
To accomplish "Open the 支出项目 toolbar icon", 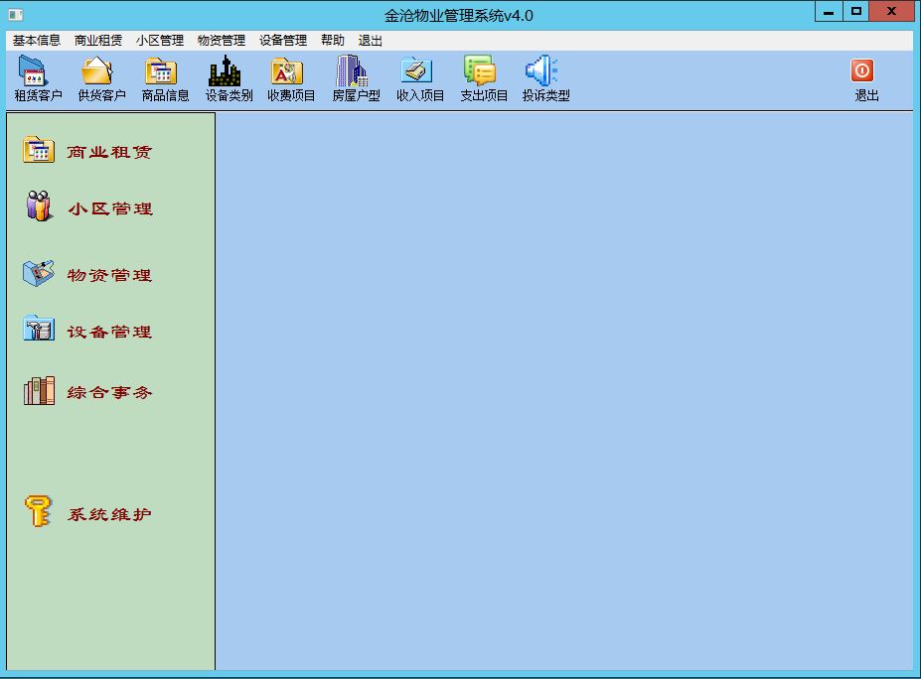I will point(480,71).
